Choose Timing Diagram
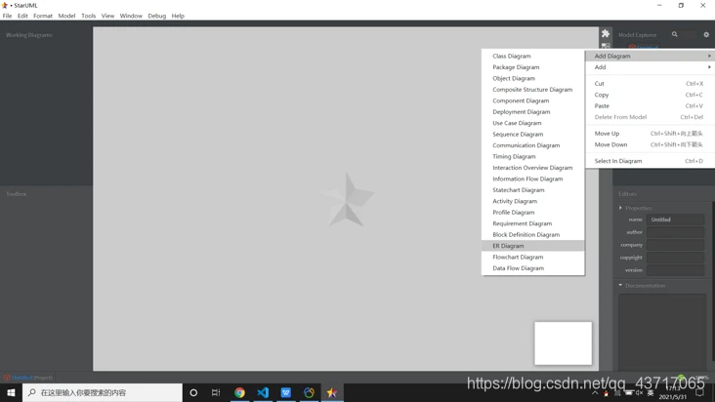Viewport: 715px width, 402px height. click(x=533, y=156)
